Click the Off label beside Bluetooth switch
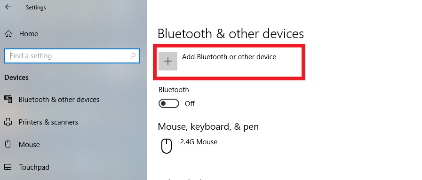422x180 pixels. [x=190, y=104]
